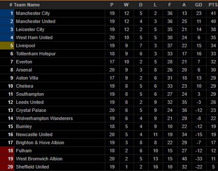Select Tottenham Hotspur team name

(36, 54)
